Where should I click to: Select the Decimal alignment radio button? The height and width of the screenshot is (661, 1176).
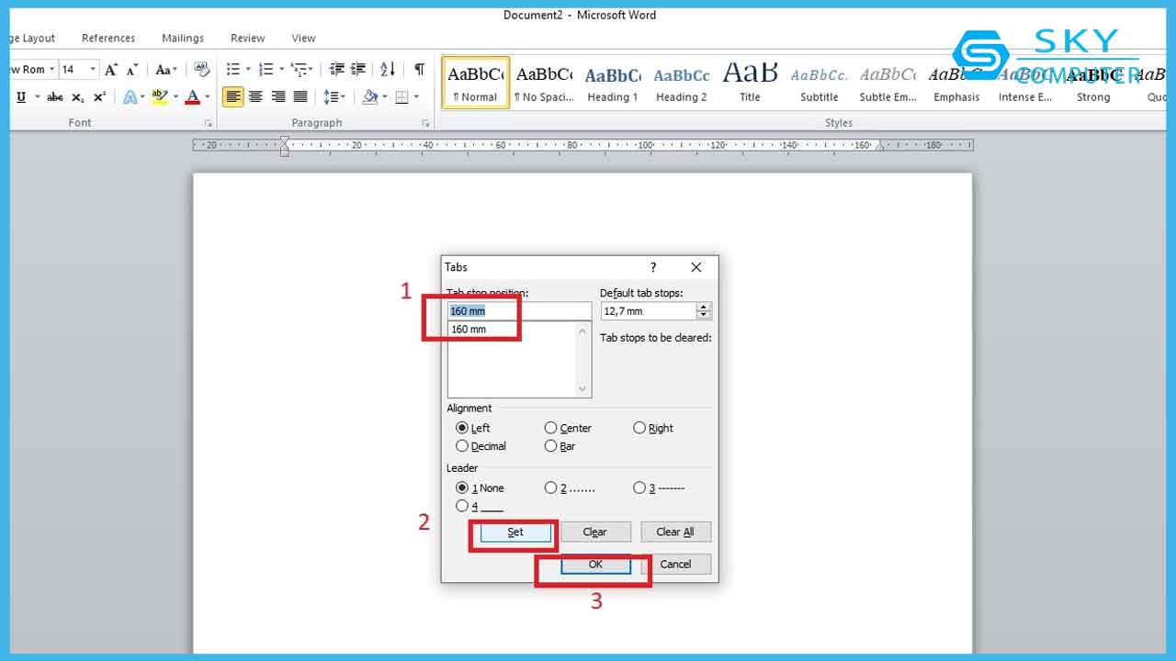[462, 446]
